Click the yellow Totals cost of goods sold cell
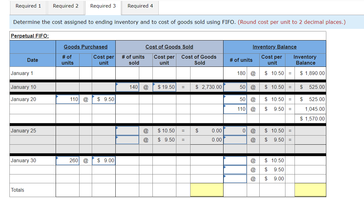Screen dimensions: 364x198 coord(207,190)
